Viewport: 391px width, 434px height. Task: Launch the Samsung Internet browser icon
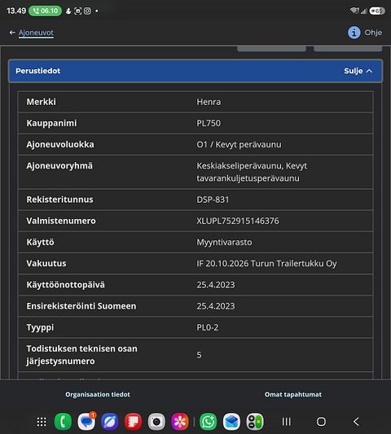pyautogui.click(x=110, y=422)
